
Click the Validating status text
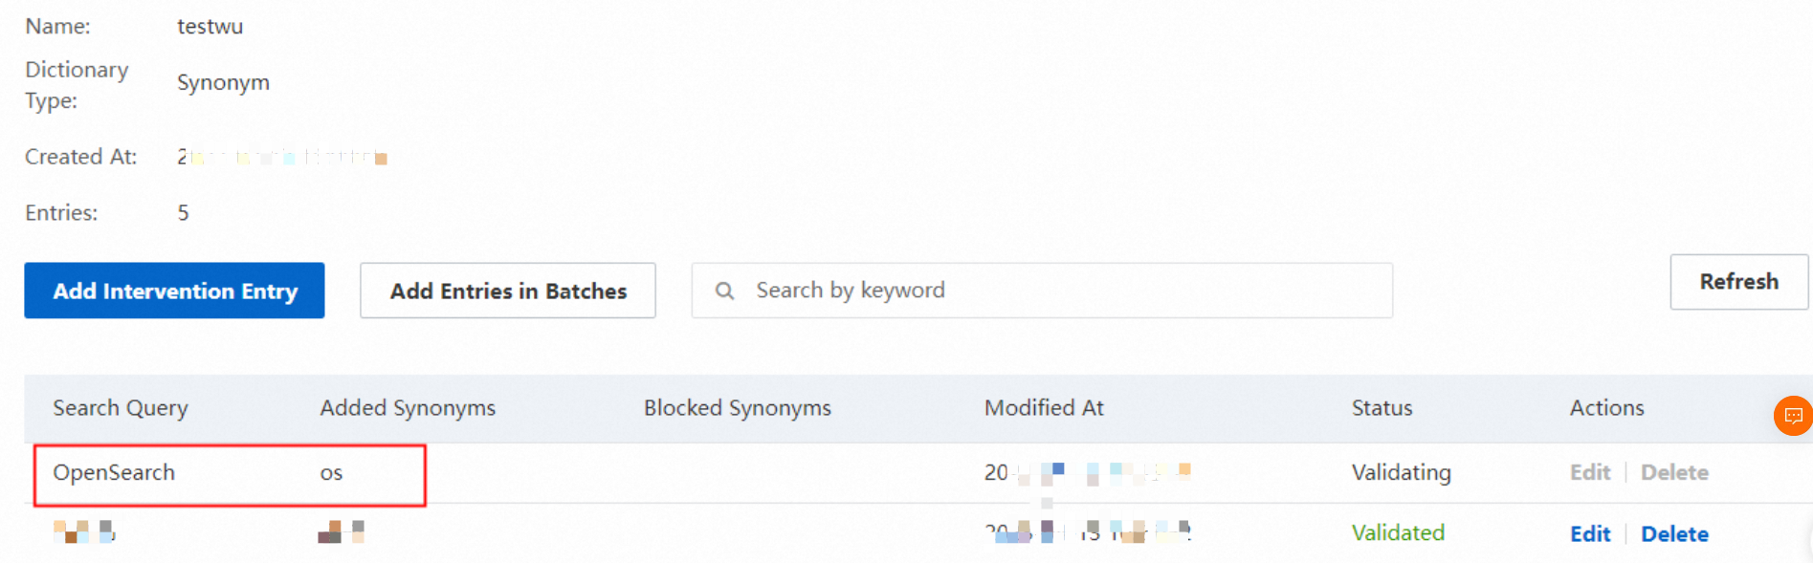click(1401, 472)
